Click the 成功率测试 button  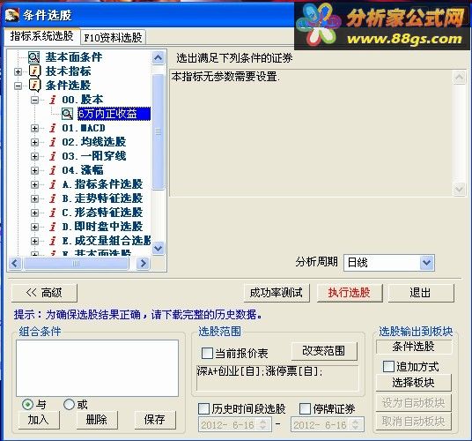pos(277,293)
